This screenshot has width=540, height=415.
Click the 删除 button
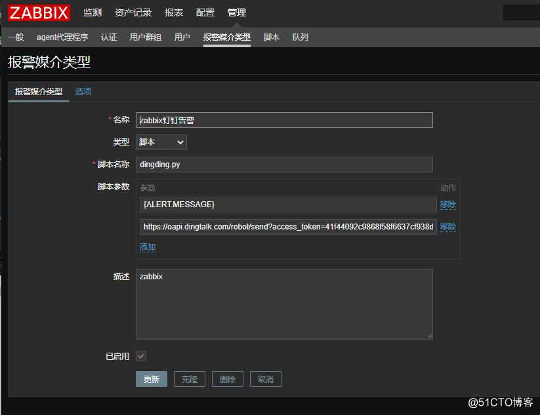tap(227, 379)
